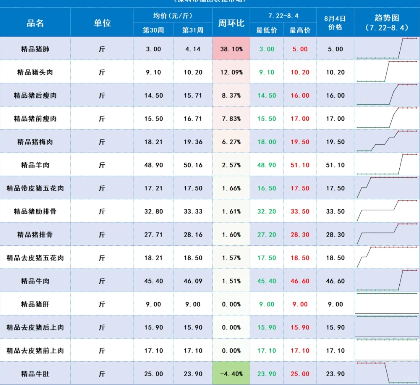Select the 精品羊肉 row name
Screen dimensions: 420x385
point(35,165)
